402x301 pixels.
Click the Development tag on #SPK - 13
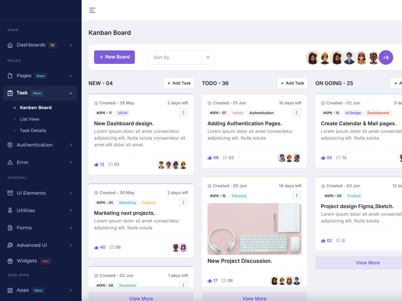coord(378,113)
